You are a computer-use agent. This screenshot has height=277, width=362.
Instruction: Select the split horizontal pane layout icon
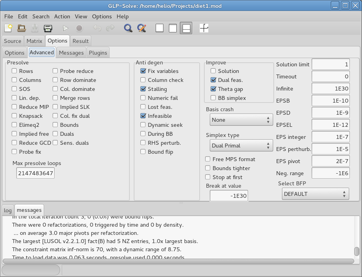[186, 28]
